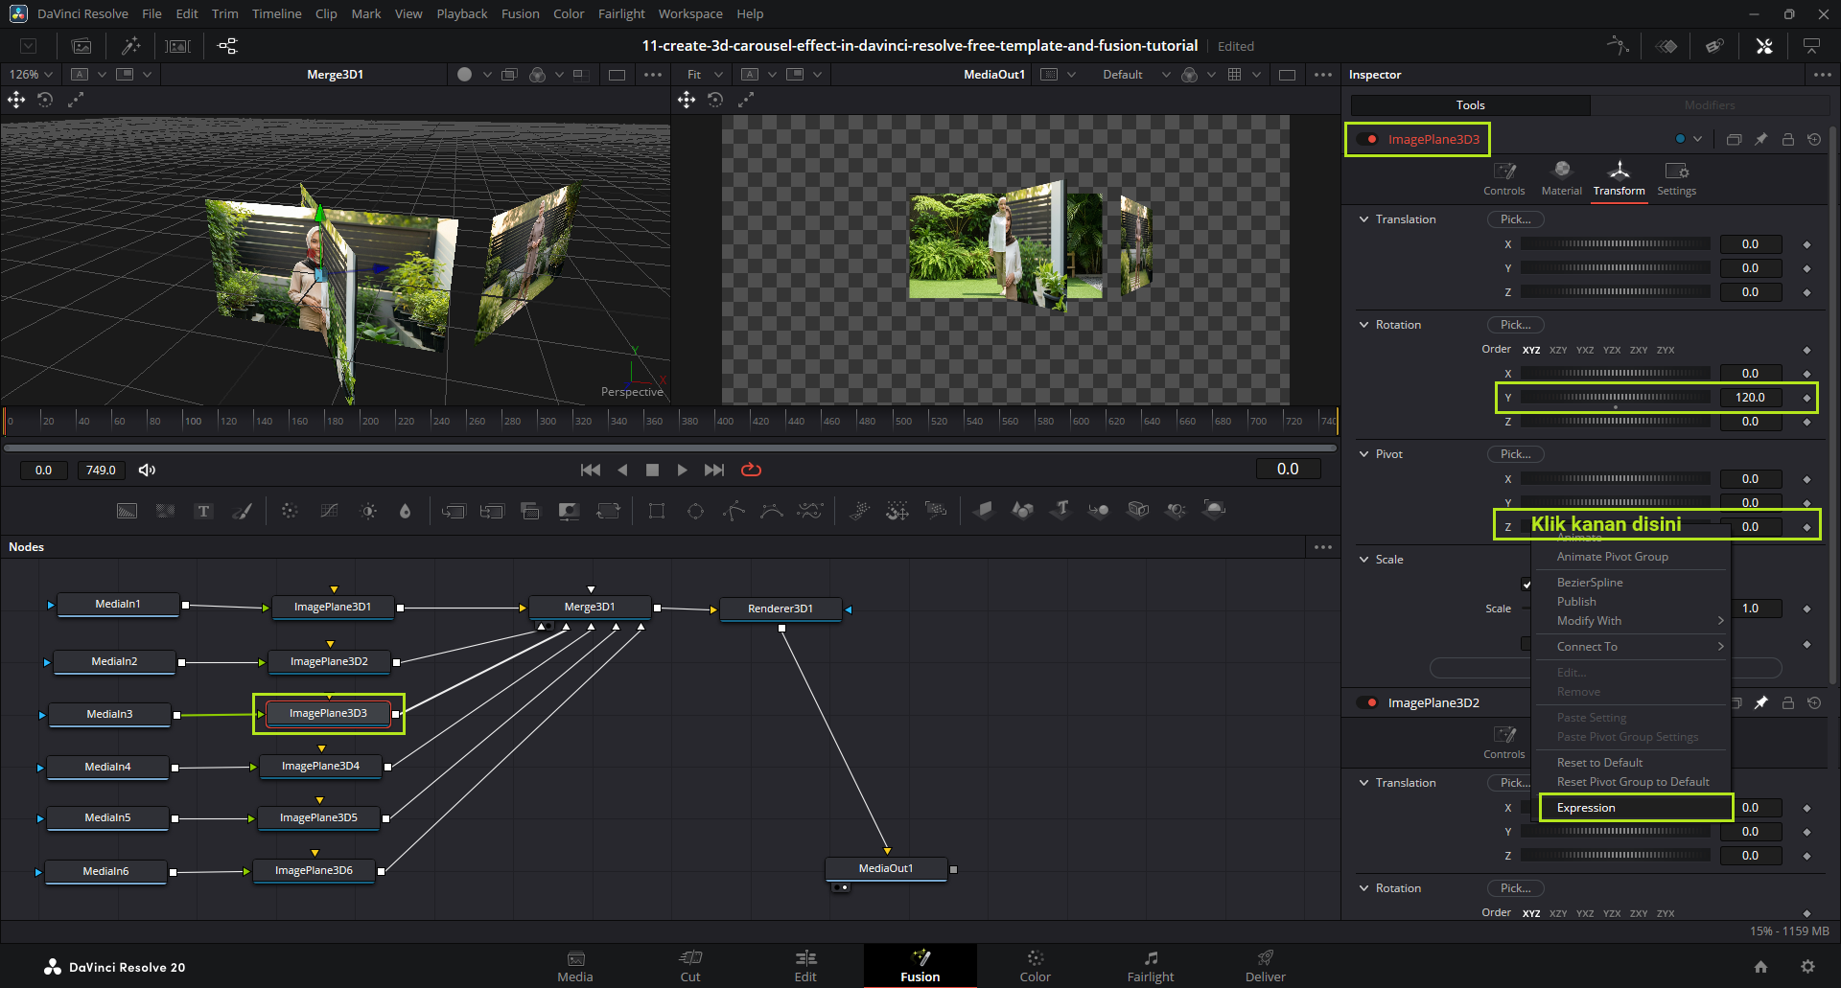The image size is (1841, 988).
Task: Collapse the Translation section
Action: coord(1364,219)
